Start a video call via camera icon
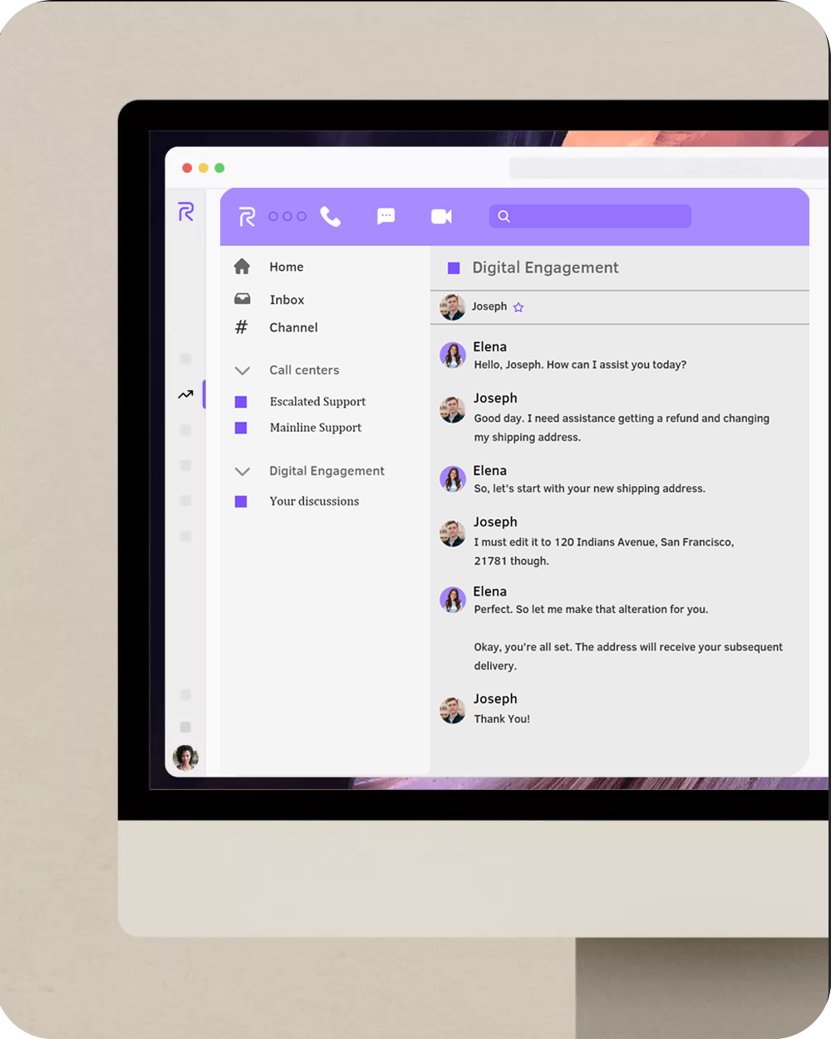Screen dimensions: 831x1039 (x=441, y=217)
